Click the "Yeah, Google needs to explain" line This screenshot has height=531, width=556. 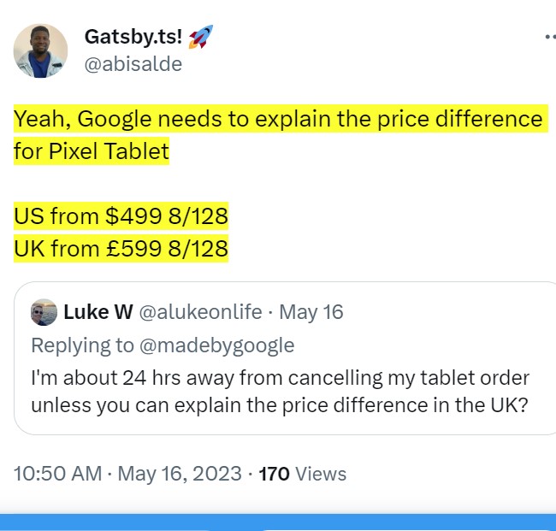(x=278, y=119)
